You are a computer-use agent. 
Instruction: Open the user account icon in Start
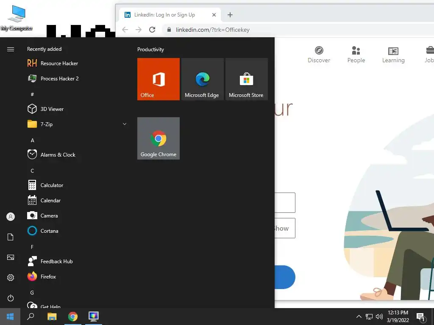(11, 217)
